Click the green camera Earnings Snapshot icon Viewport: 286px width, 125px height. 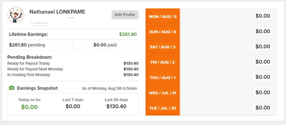click(x=11, y=88)
